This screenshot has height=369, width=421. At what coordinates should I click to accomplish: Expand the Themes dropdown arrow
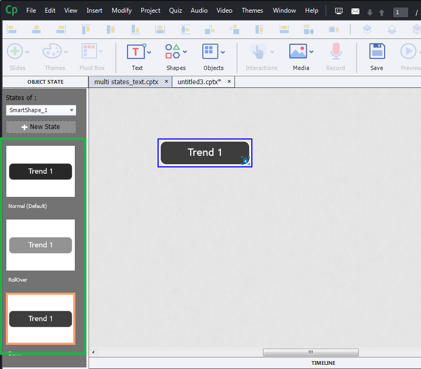(66, 52)
